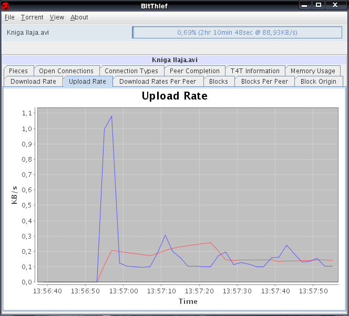
Task: Switch to the Download Rate tab
Action: tap(34, 82)
